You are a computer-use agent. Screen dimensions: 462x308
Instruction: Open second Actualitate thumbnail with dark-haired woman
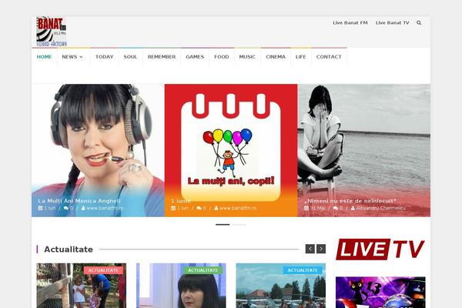coord(181,286)
